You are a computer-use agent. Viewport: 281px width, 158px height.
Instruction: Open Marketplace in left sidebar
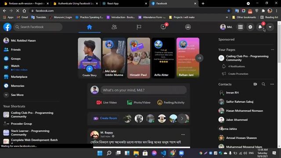[16, 77]
